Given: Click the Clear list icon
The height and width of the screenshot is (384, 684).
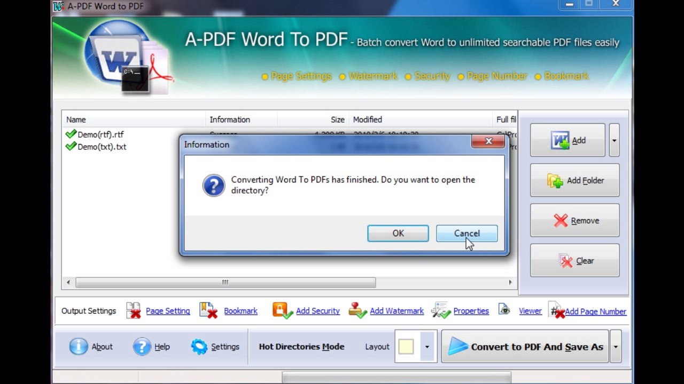Looking at the screenshot, I should (x=565, y=261).
